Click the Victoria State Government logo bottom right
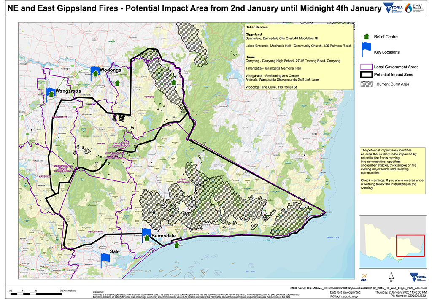 coord(418,277)
